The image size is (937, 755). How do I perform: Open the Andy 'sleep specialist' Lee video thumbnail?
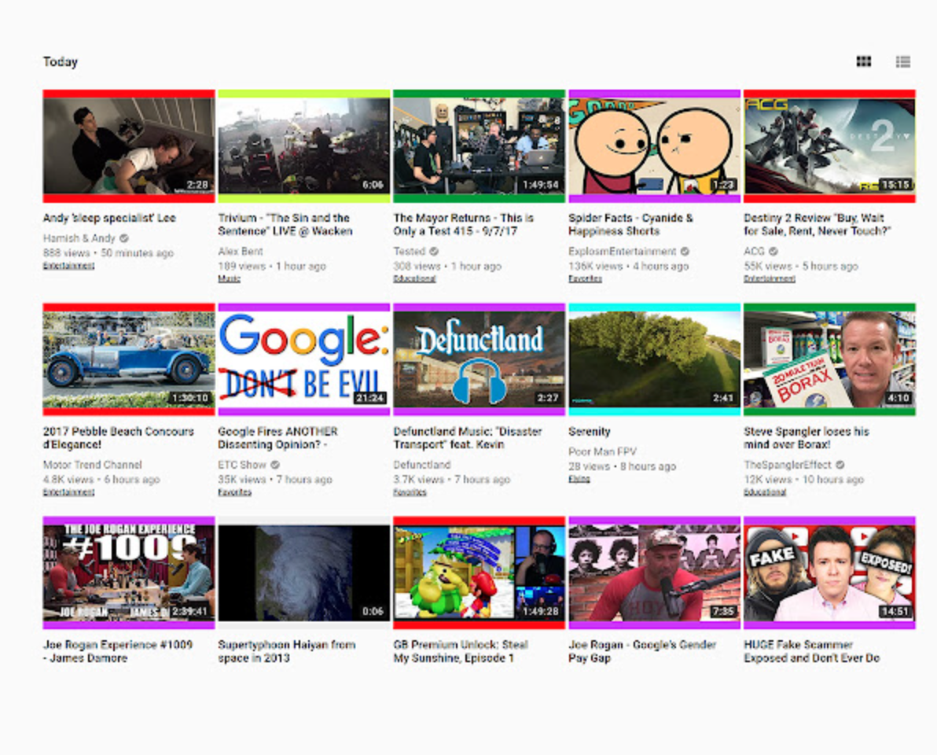click(x=128, y=145)
